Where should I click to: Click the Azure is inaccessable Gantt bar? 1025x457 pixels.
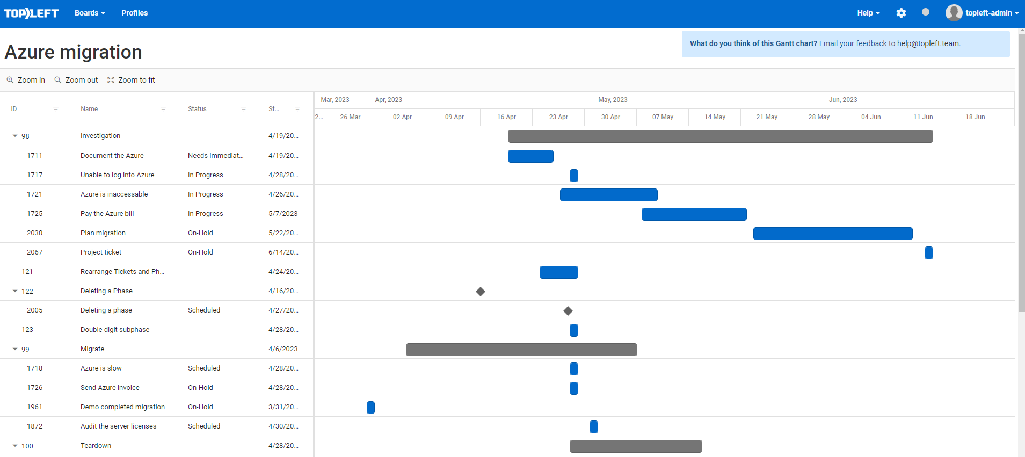[608, 195]
